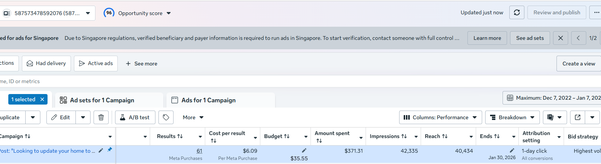
Task: Clear the 1 selected filter chip
Action: coord(42,99)
